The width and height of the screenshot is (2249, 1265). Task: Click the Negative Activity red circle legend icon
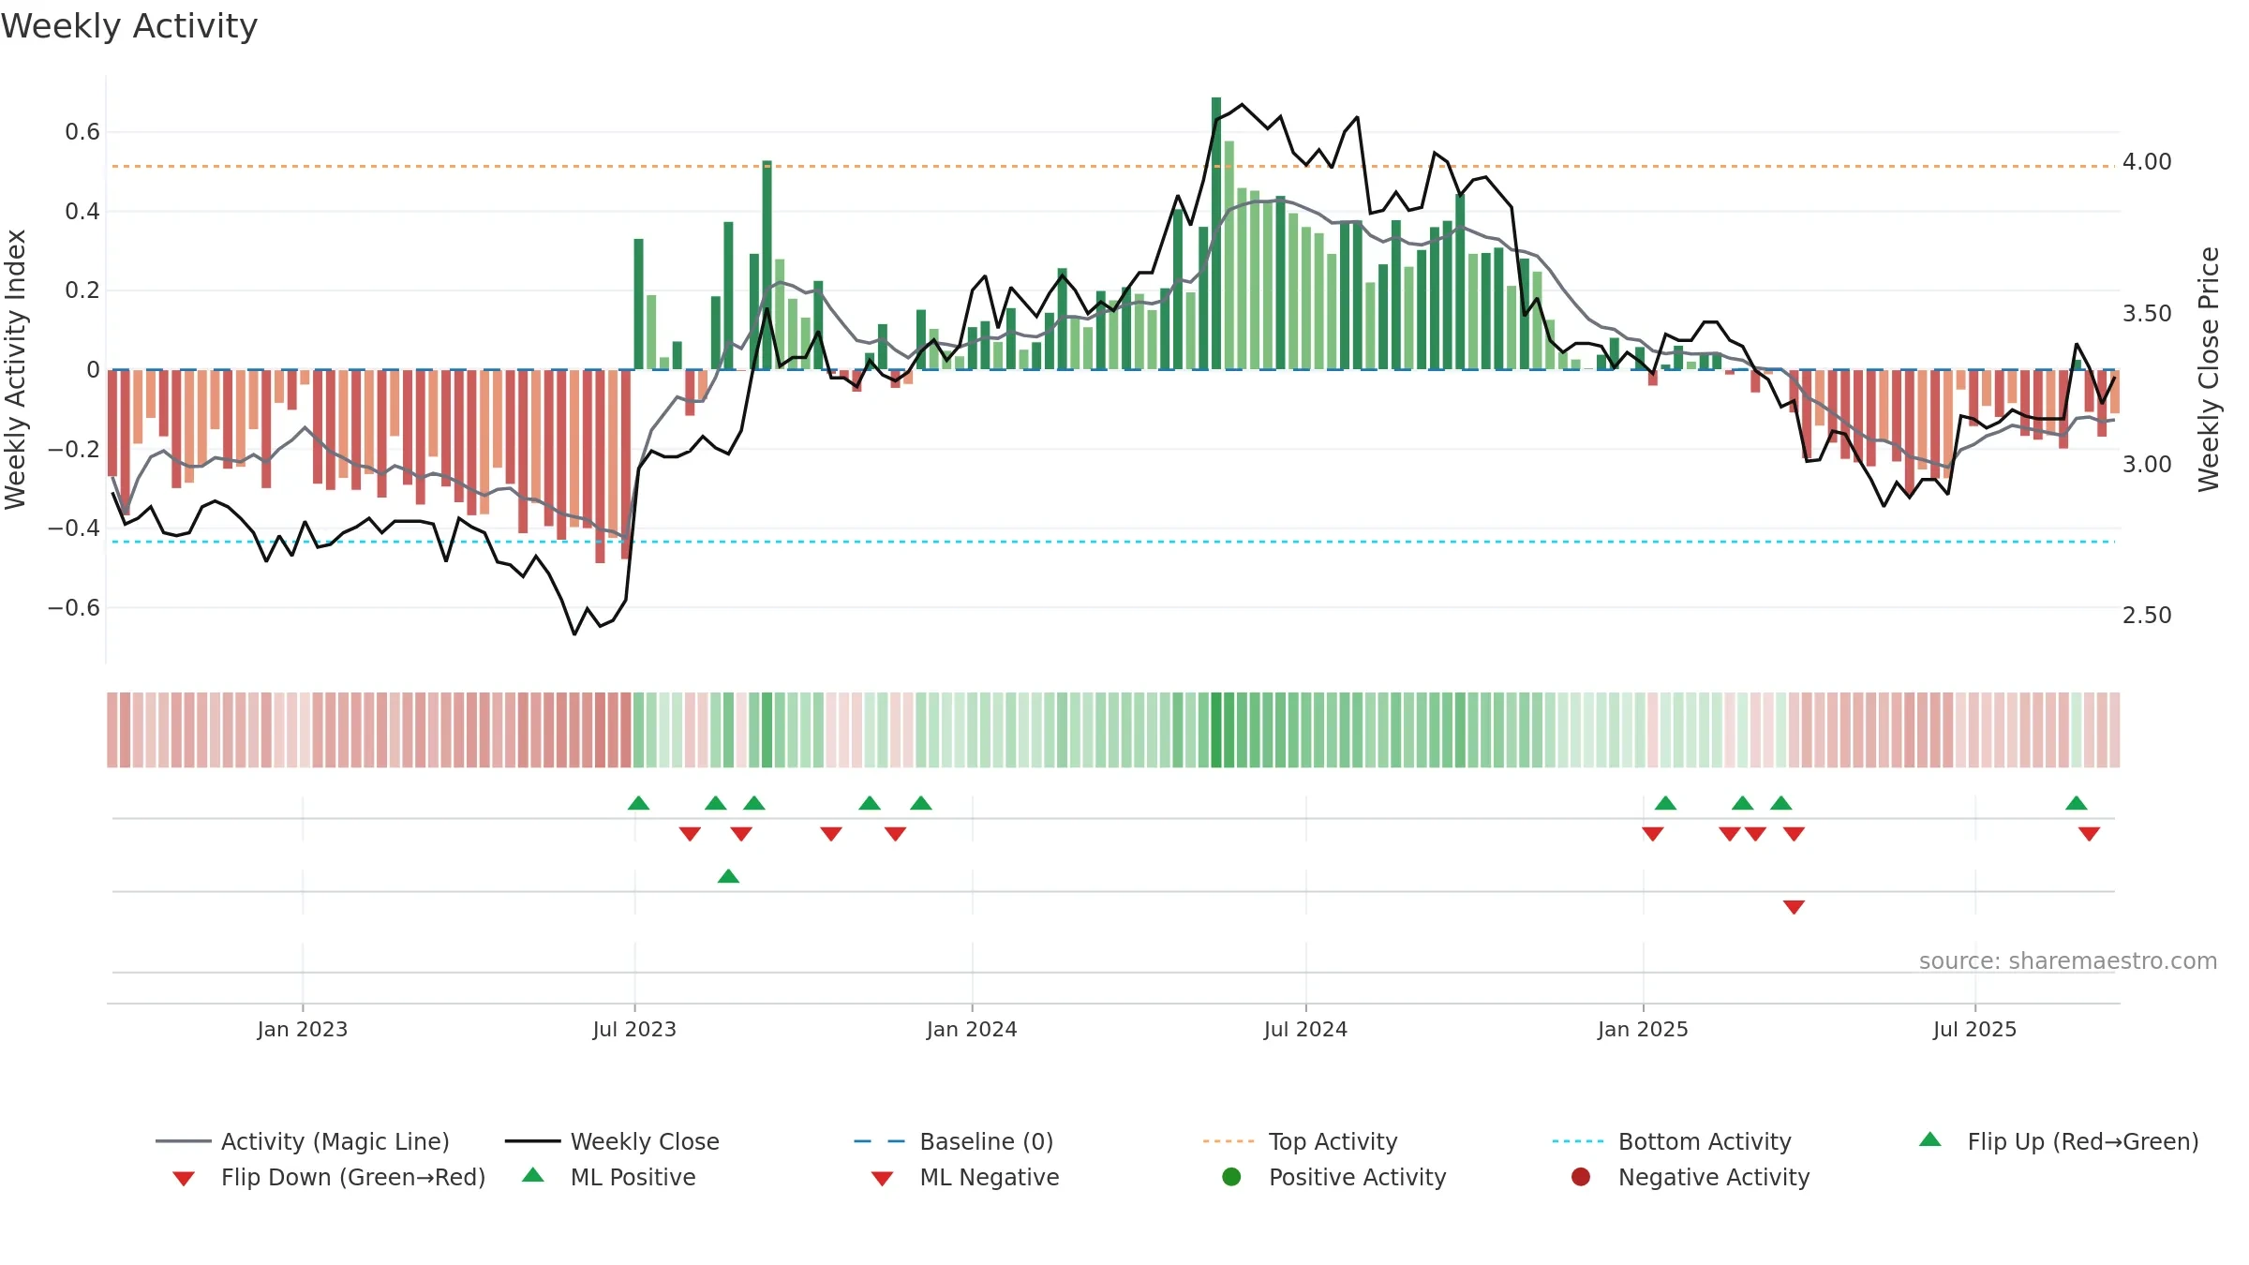1581,1176
